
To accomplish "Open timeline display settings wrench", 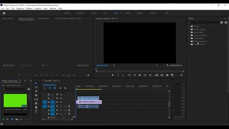I will (x=65, y=88).
